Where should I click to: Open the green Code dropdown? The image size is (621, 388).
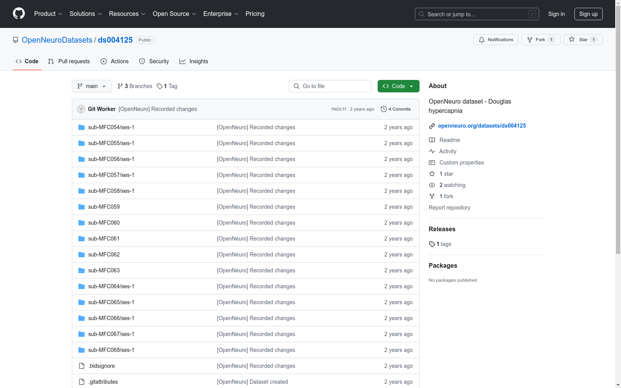pyautogui.click(x=398, y=86)
